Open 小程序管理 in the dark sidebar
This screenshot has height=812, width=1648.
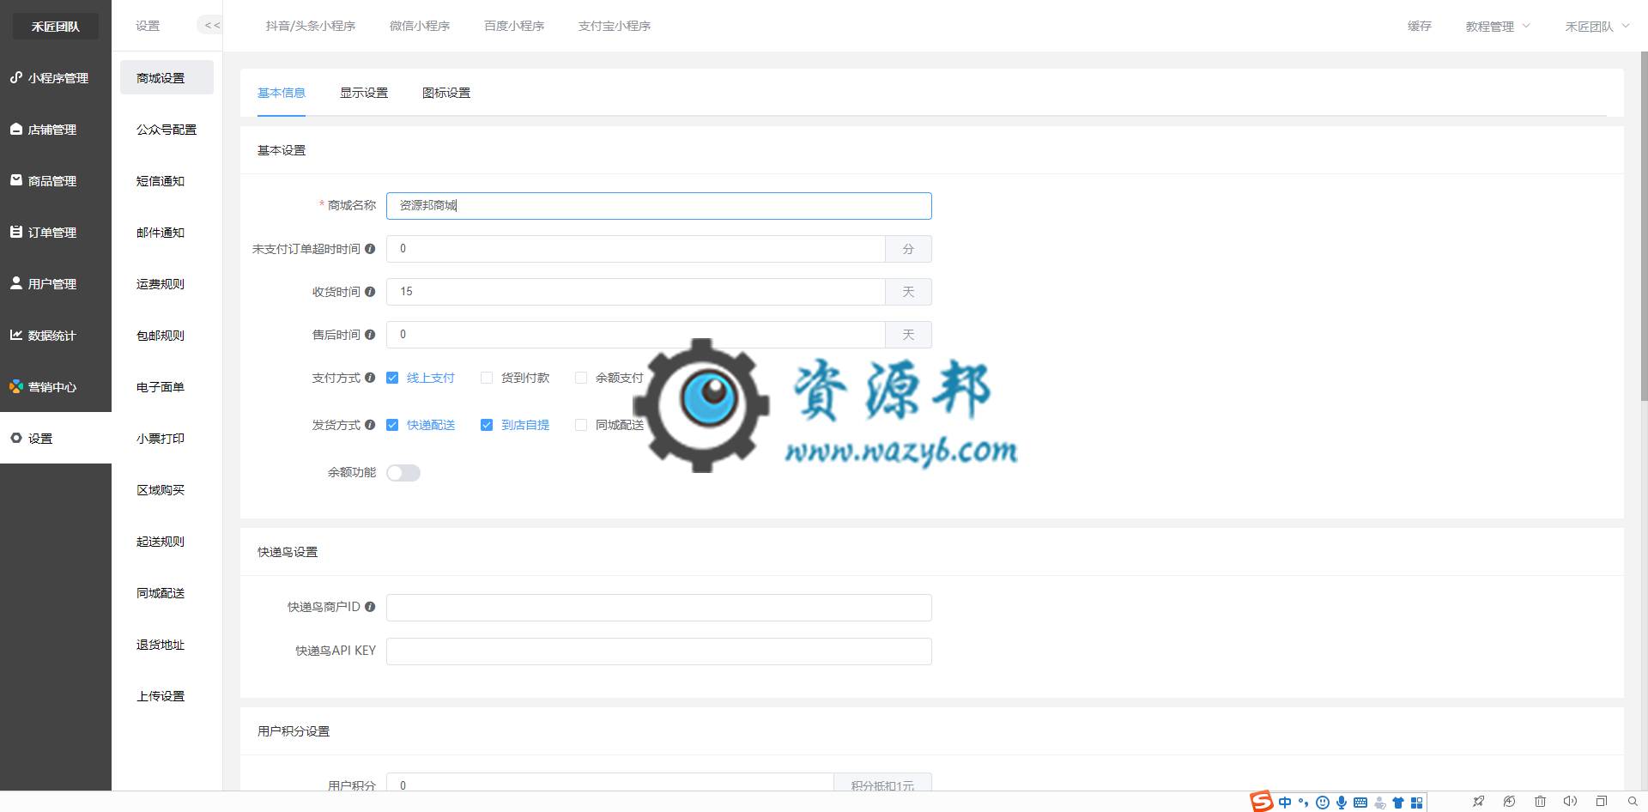tap(56, 78)
